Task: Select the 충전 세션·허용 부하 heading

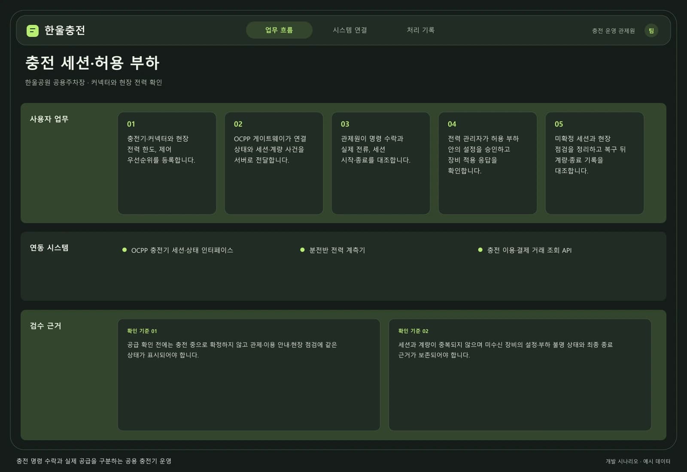Action: [x=92, y=63]
